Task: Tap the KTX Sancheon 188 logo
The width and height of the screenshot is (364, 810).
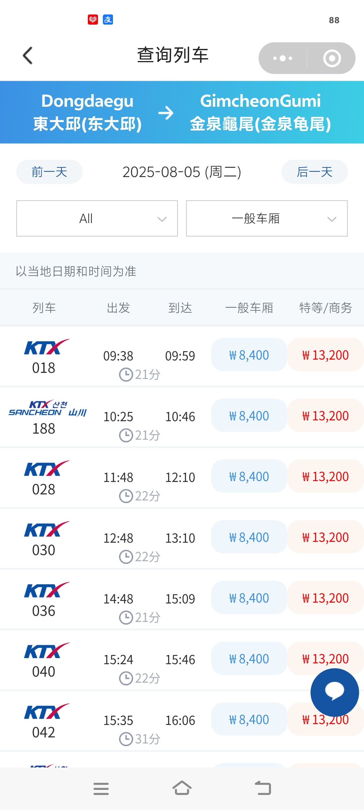Action: point(47,408)
